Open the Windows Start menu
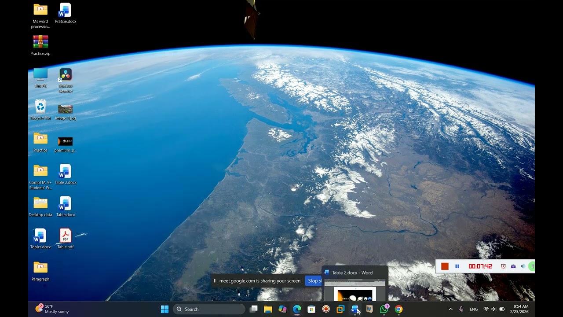The width and height of the screenshot is (563, 317). point(165,309)
